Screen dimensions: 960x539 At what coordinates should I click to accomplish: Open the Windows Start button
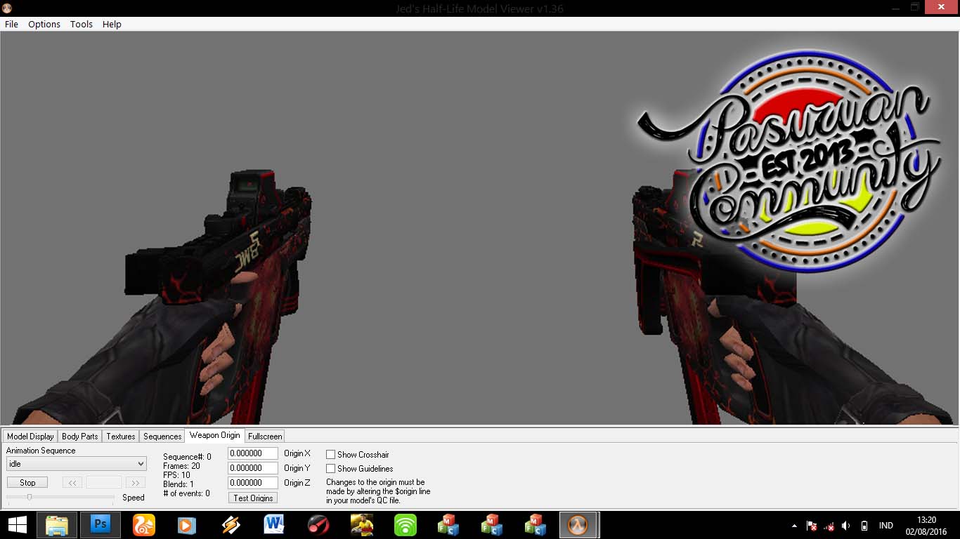pos(18,525)
